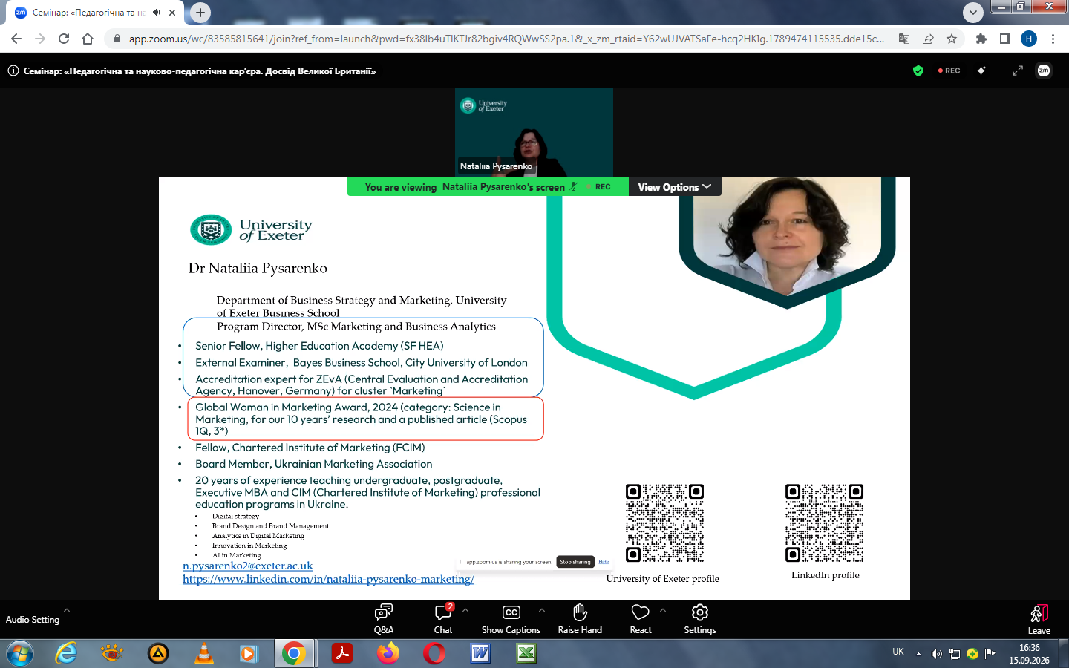Open the View Options dropdown

674,187
